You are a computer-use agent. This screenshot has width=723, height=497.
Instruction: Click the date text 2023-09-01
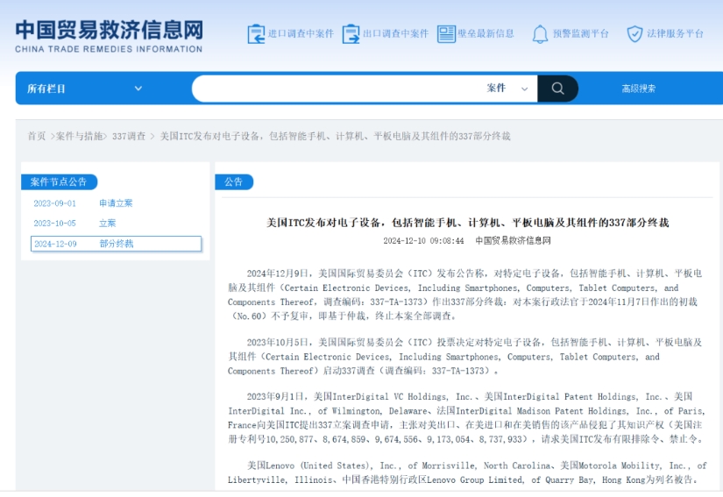pos(55,203)
